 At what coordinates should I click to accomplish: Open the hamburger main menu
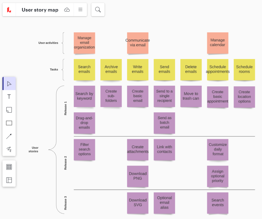[80, 10]
